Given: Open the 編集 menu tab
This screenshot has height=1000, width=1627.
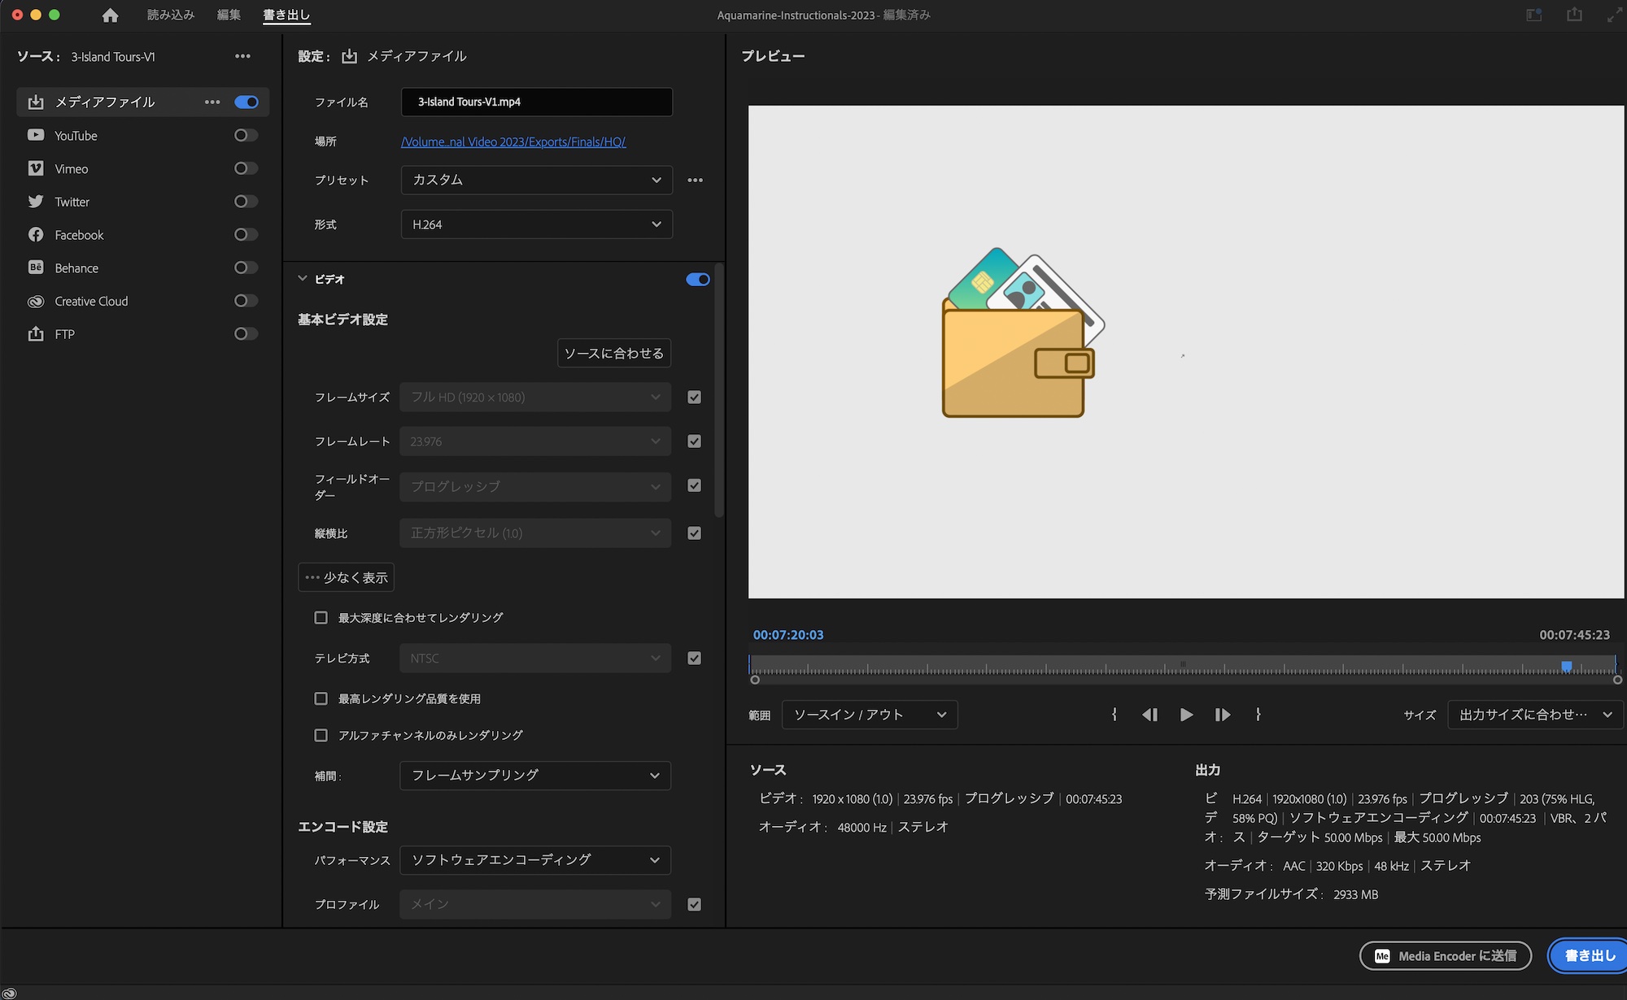Looking at the screenshot, I should tap(229, 15).
